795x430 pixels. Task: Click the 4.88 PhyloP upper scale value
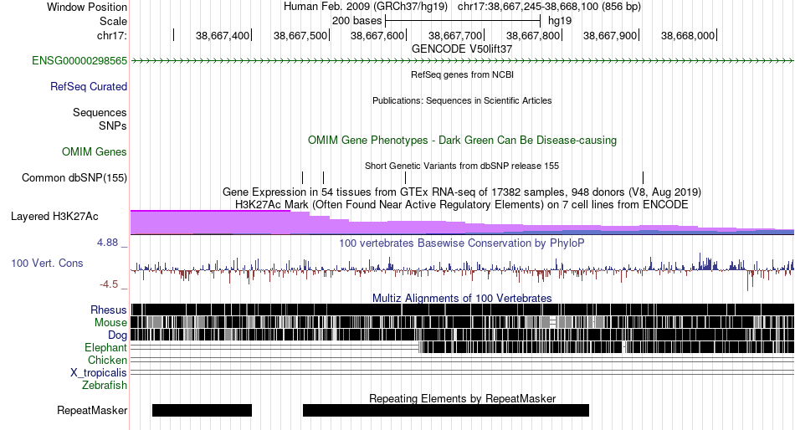pyautogui.click(x=107, y=243)
